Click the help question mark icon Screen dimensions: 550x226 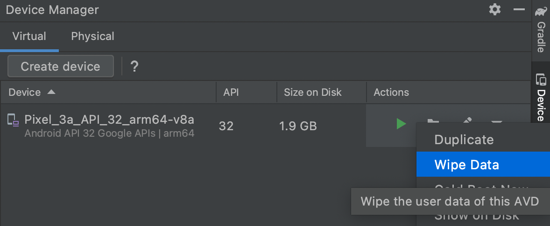[134, 66]
